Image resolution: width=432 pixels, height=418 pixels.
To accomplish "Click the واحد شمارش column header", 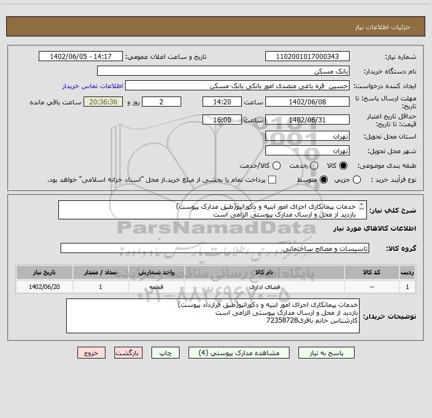I will tap(157, 272).
